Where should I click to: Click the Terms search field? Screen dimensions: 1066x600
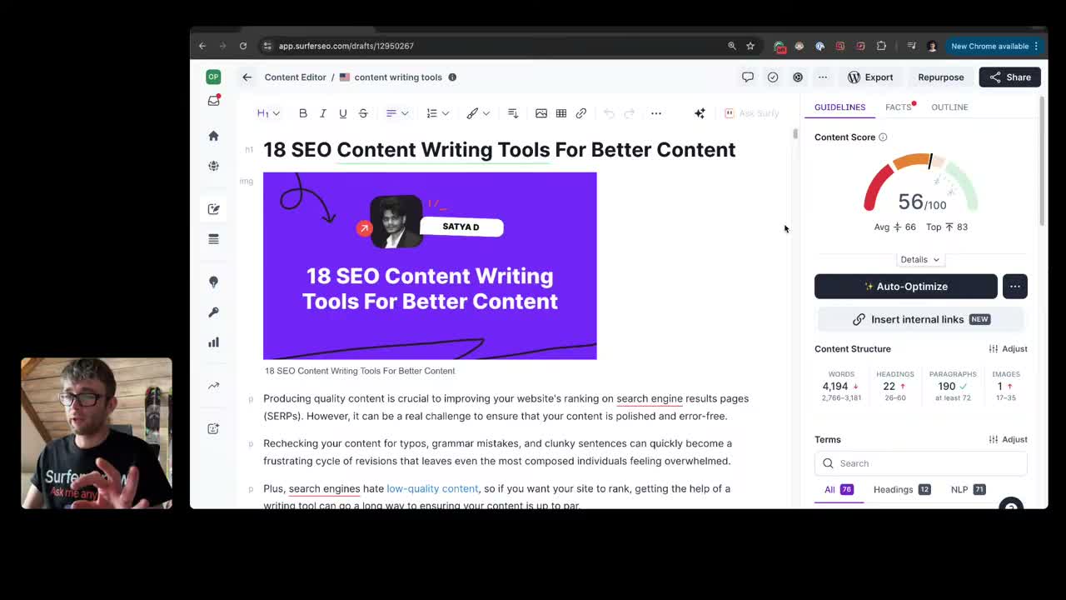920,463
